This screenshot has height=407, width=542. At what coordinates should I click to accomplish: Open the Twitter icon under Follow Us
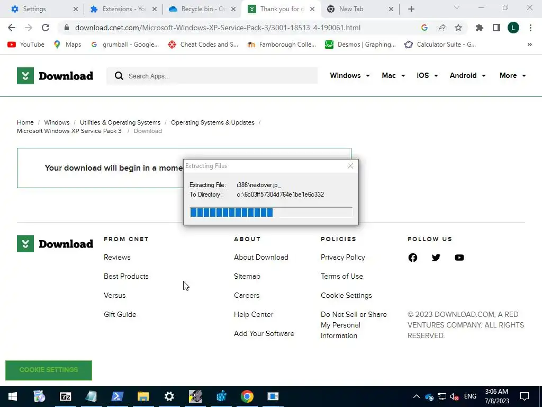click(x=436, y=258)
